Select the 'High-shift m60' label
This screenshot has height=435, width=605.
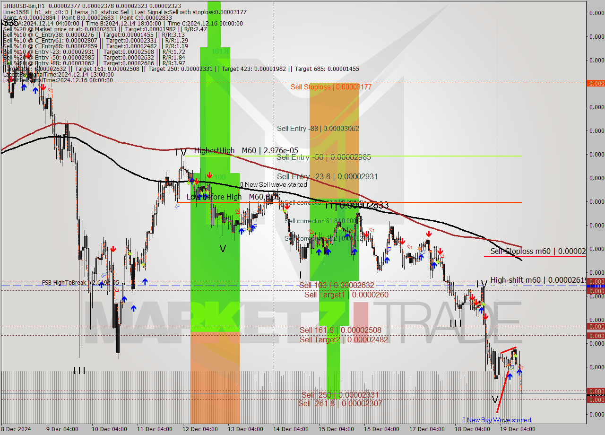[538, 280]
